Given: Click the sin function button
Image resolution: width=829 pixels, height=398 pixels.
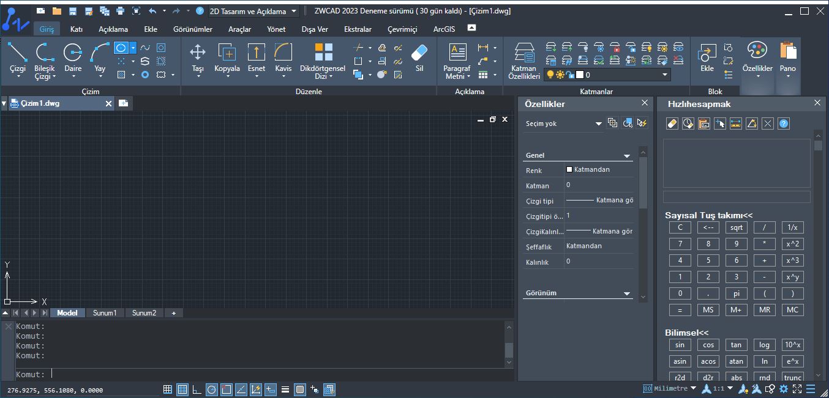Looking at the screenshot, I should 680,345.
